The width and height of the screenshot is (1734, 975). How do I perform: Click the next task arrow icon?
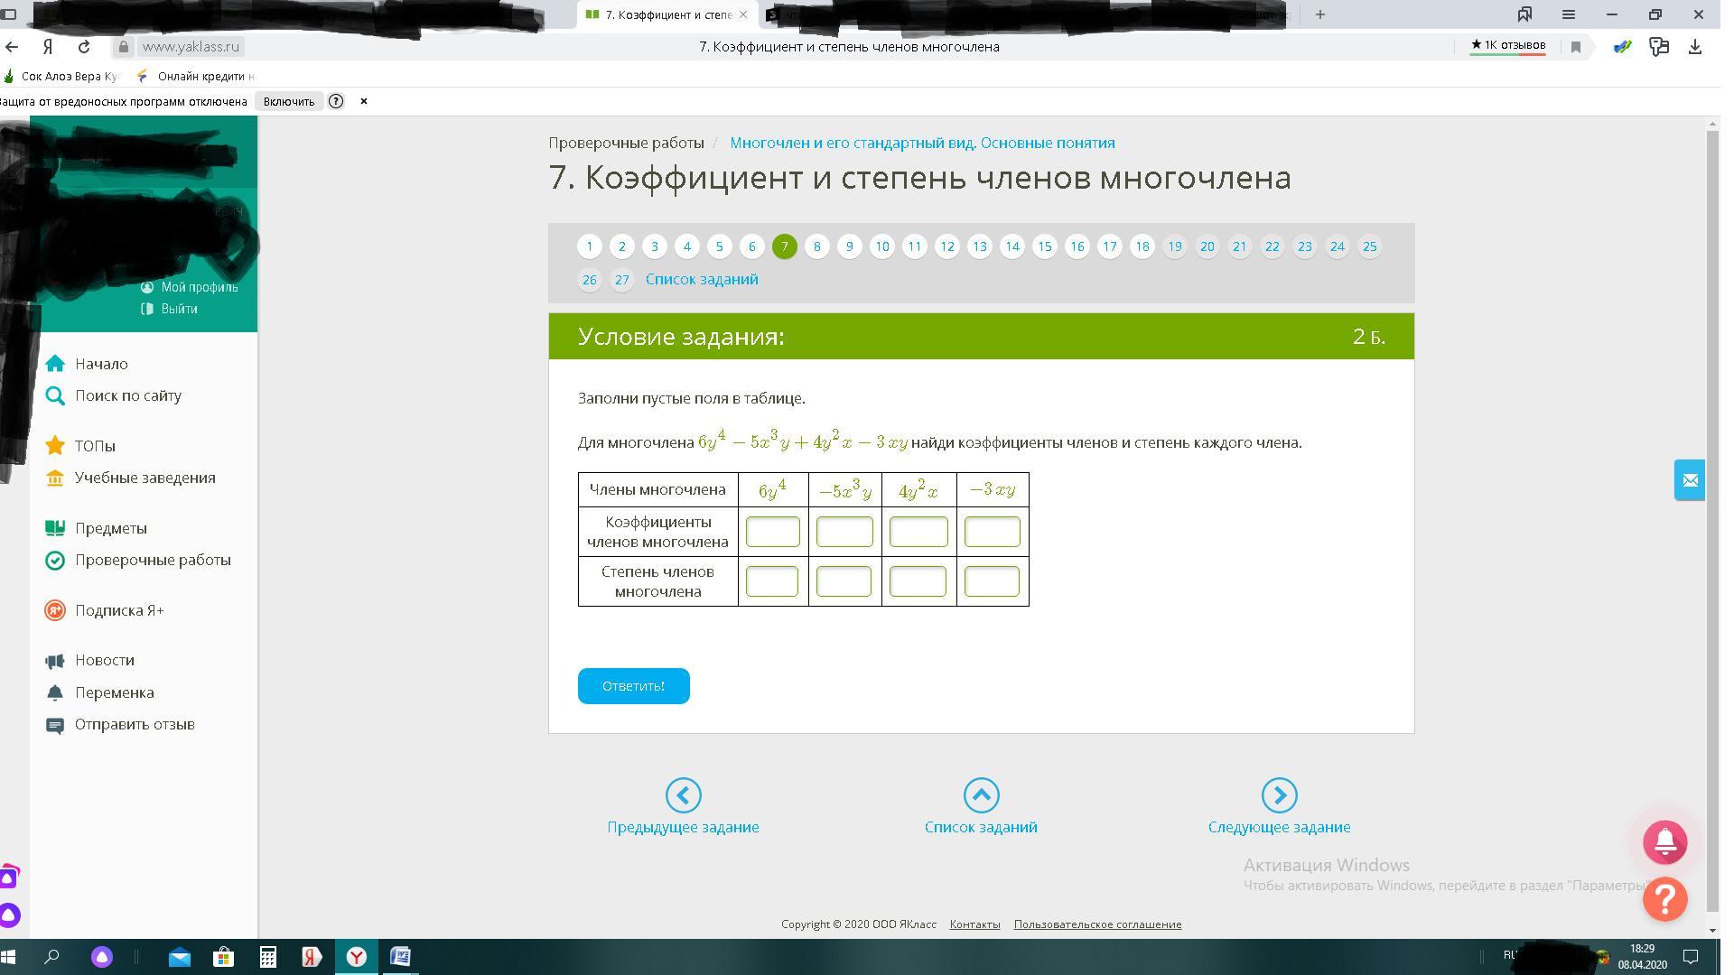1279,795
